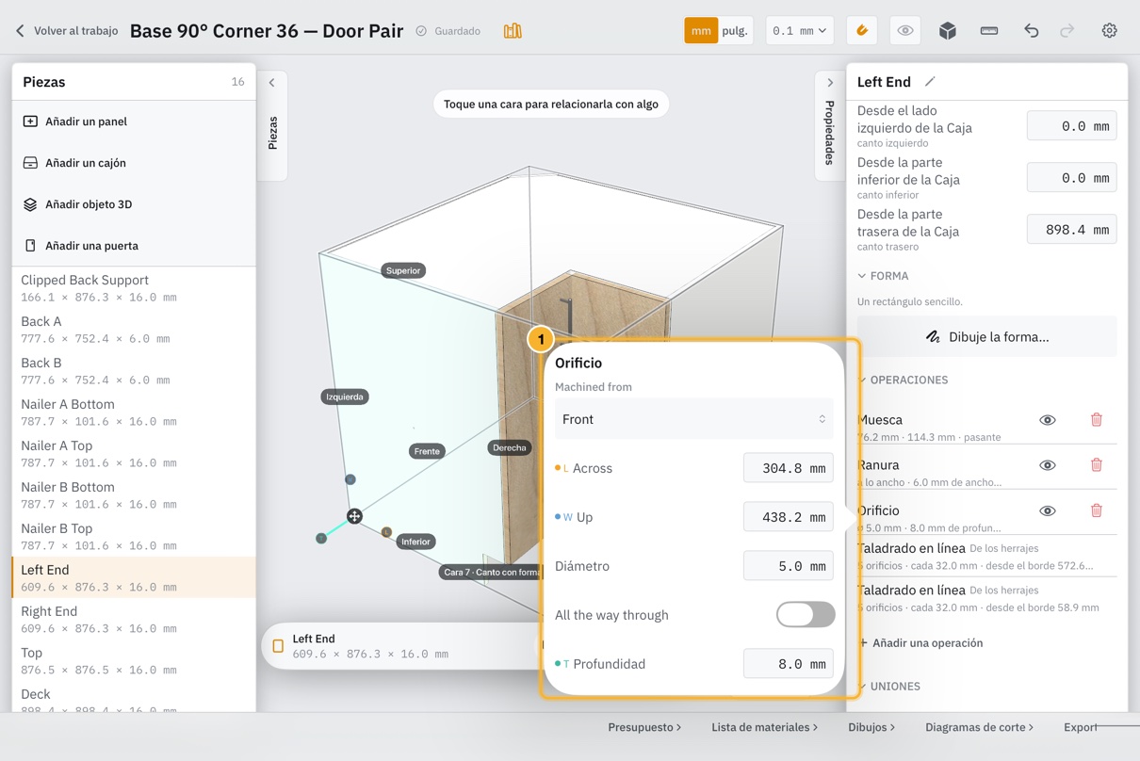The height and width of the screenshot is (761, 1140).
Task: Click Dibuje la forma... button
Action: [x=986, y=336]
